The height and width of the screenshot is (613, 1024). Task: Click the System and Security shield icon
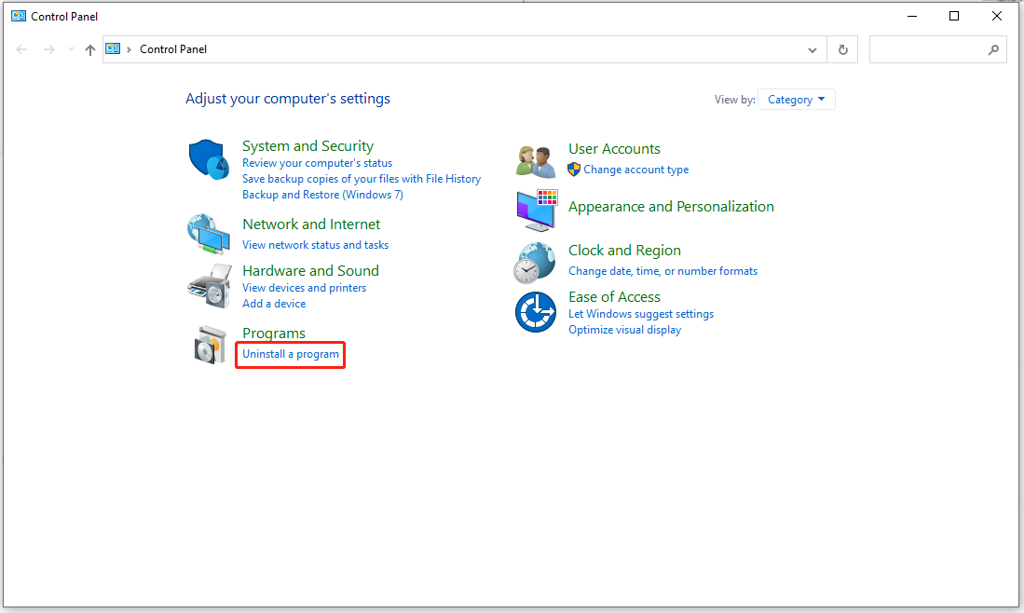tap(209, 159)
